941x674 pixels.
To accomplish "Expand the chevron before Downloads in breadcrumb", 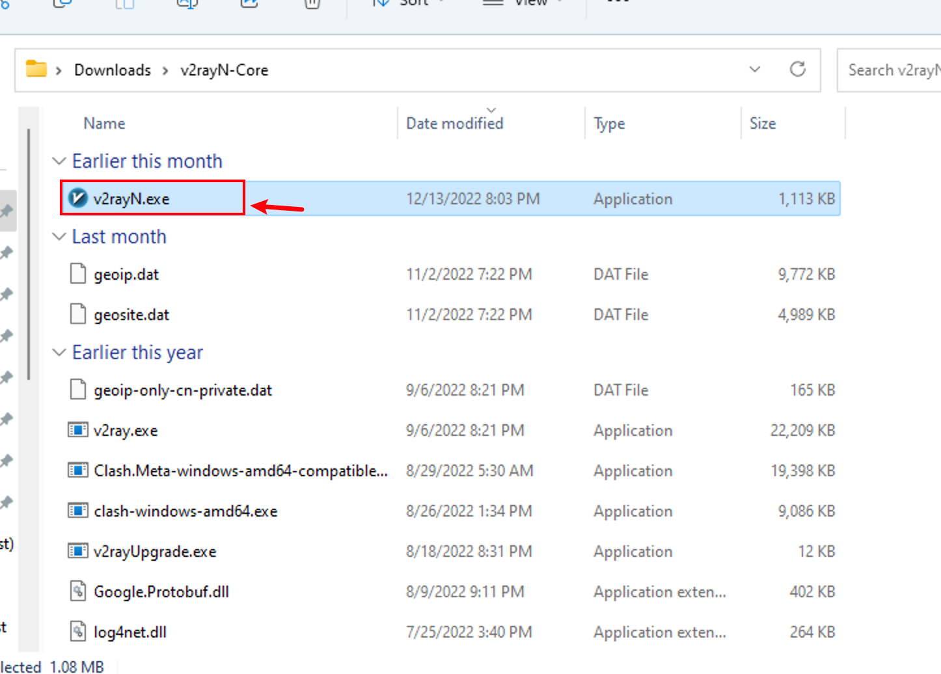I will 59,70.
